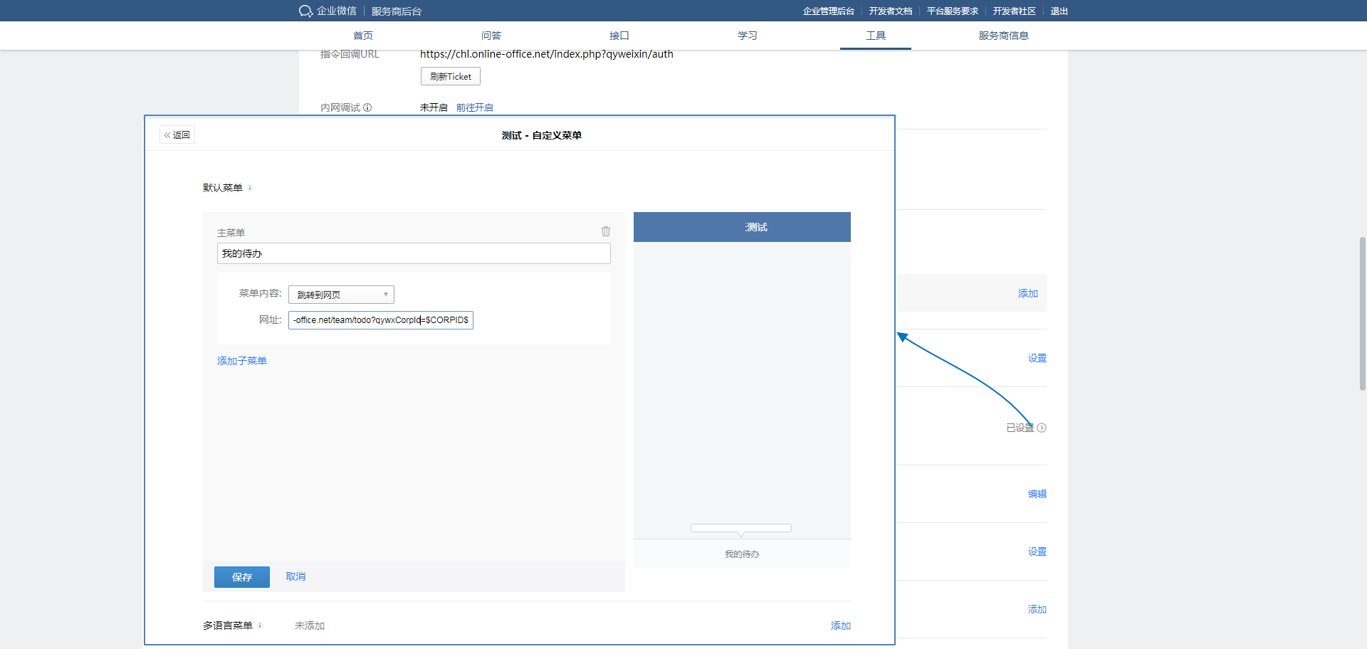Image resolution: width=1367 pixels, height=649 pixels.
Task: Select the 服务商信息 tab
Action: click(1003, 36)
